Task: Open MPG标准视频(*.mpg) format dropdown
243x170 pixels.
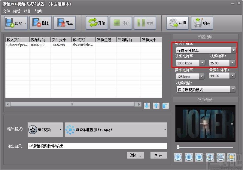Action: tap(116, 130)
